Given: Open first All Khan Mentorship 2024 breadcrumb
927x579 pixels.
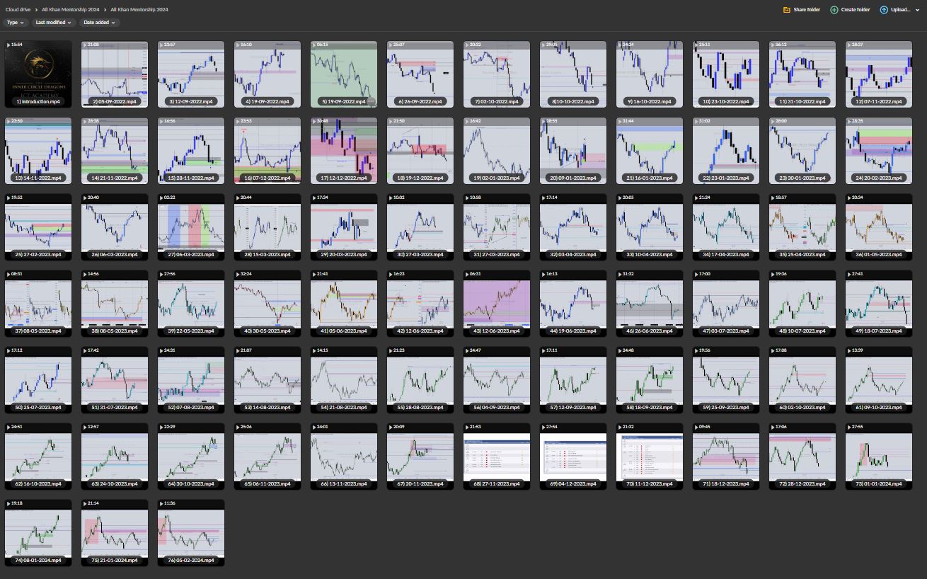Looking at the screenshot, I should coord(70,10).
